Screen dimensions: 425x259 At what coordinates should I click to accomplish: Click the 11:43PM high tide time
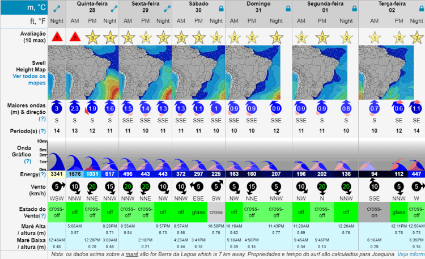pos(276,226)
